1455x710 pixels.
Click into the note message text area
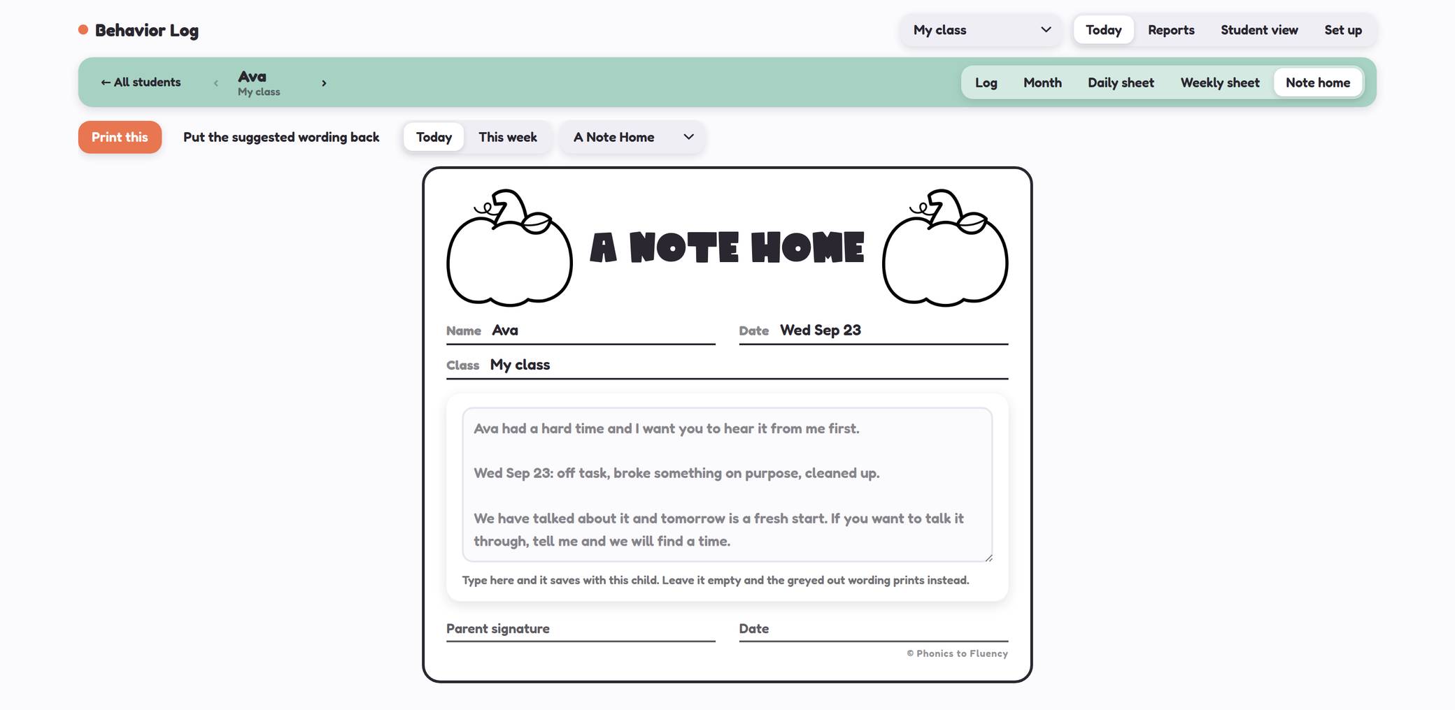(x=727, y=485)
